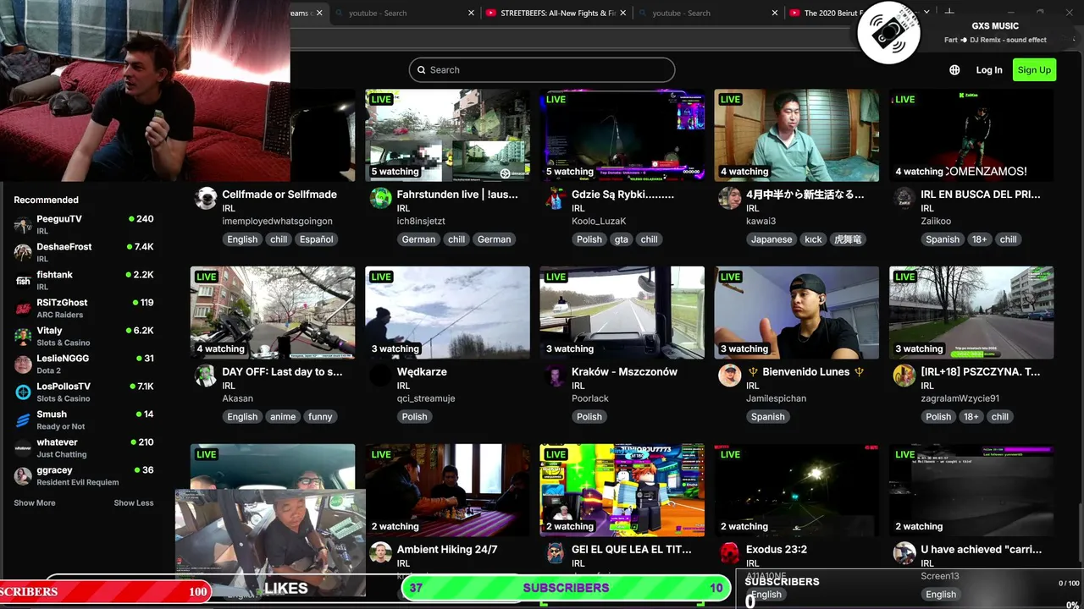Viewport: 1084px width, 609px height.
Task: Click IRL category under Poorlack stream
Action: 578,386
